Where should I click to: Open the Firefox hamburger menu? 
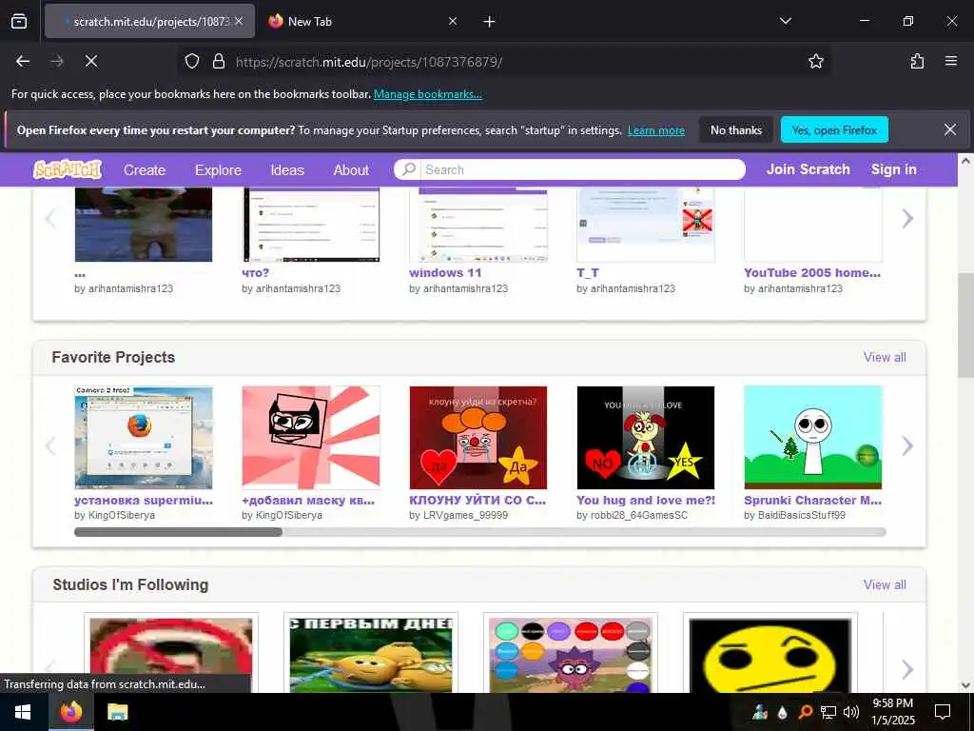(x=951, y=61)
